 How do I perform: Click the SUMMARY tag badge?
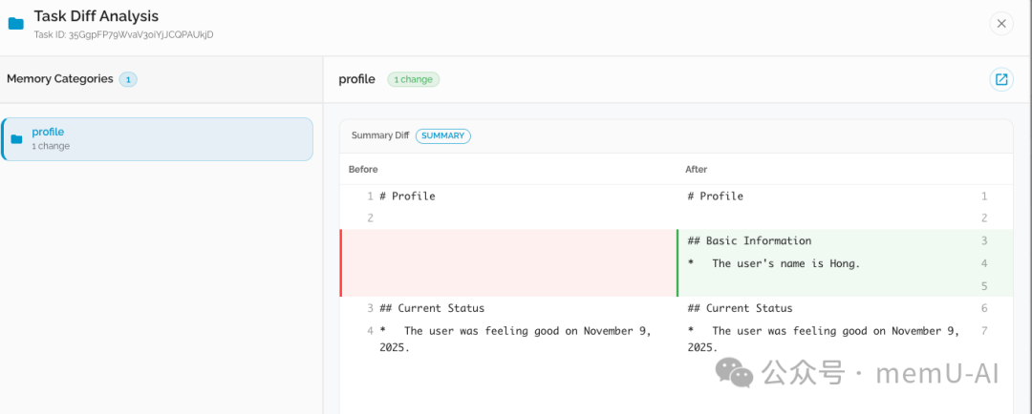click(443, 135)
